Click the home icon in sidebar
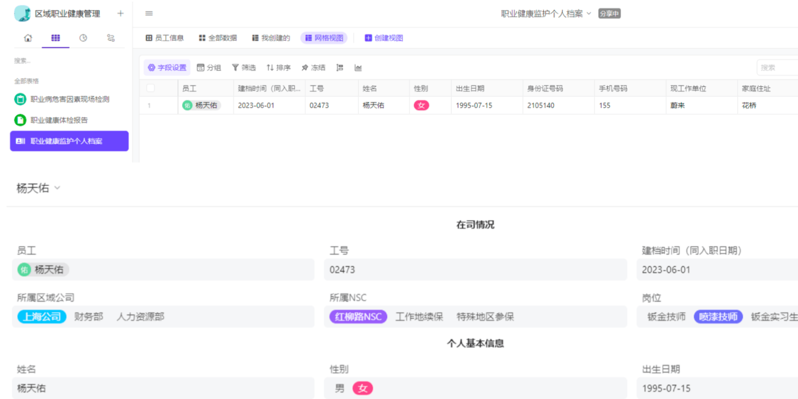Image resolution: width=798 pixels, height=399 pixels. (x=28, y=38)
